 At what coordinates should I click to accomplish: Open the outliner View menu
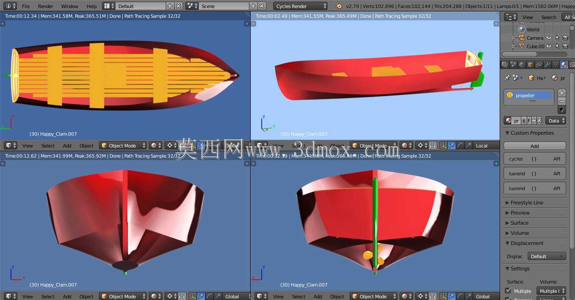(x=528, y=17)
